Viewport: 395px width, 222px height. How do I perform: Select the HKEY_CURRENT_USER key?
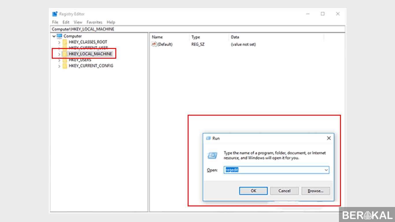pos(88,48)
